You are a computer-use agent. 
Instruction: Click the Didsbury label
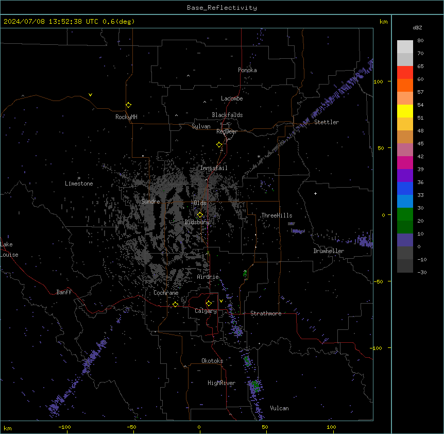coord(197,222)
